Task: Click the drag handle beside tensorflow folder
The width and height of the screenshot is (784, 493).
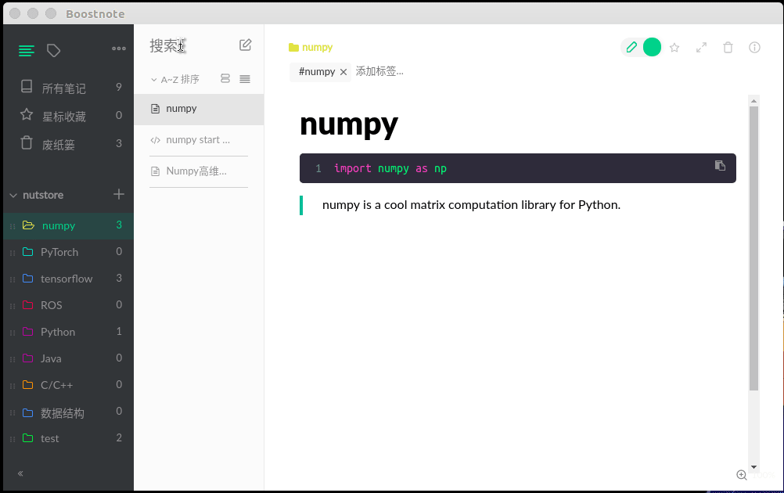Action: pos(13,279)
